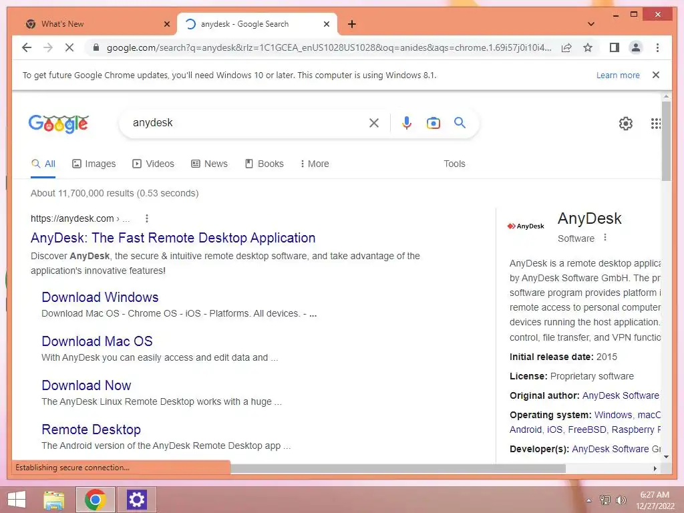Screen dimensions: 684x513
Task: Click the Chrome taskbar icon
Action: coord(95,500)
